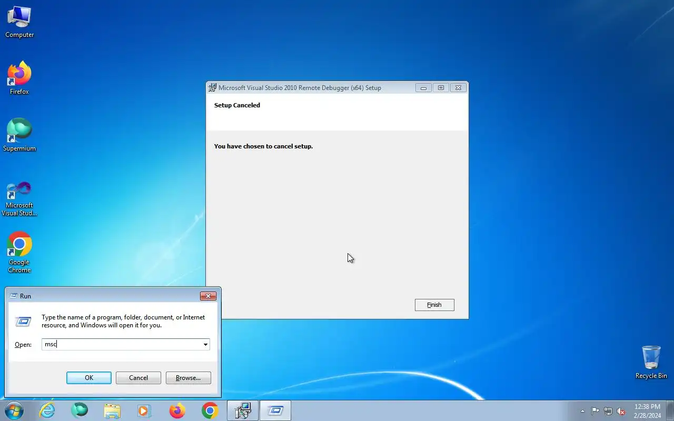Click Finish in the Setup window
Viewport: 674px width, 421px height.
434,305
